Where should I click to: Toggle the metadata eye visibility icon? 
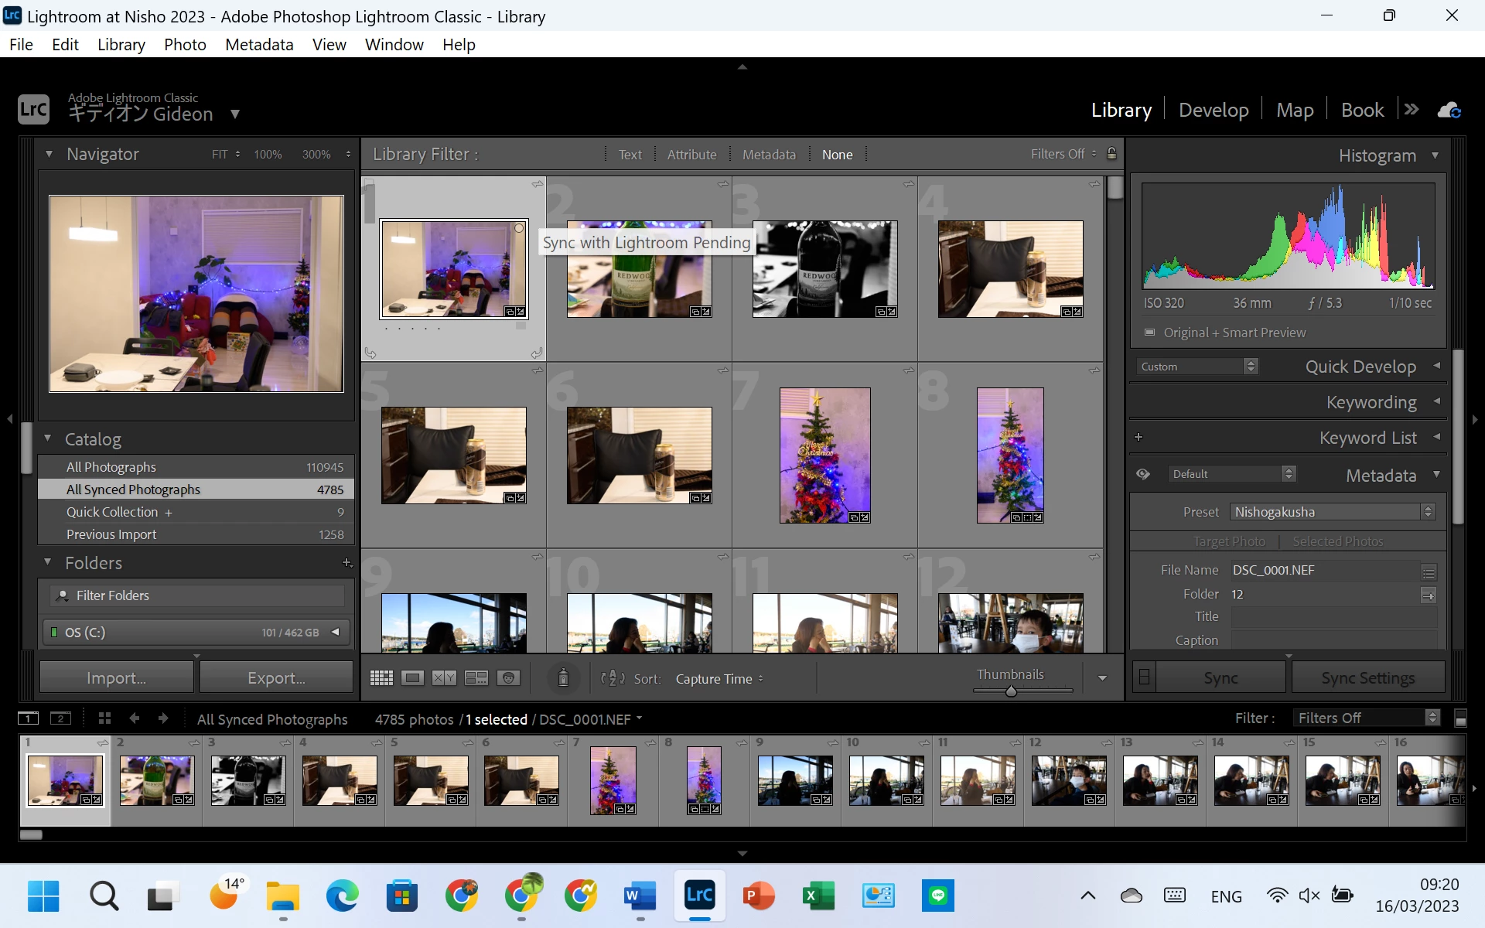pyautogui.click(x=1143, y=474)
